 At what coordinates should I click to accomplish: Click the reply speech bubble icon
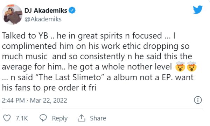pyautogui.click(x=43, y=118)
